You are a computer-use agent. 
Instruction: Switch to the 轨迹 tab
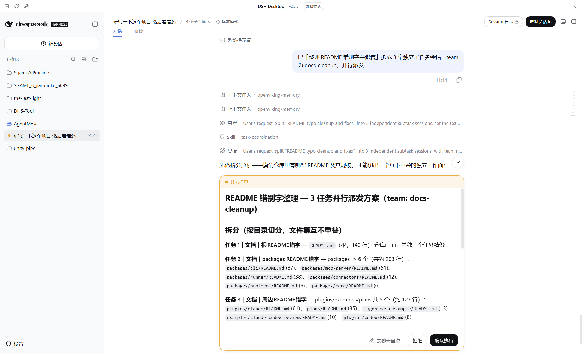point(138,31)
